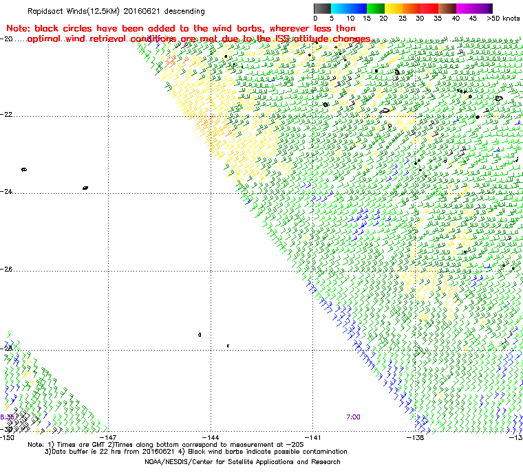Screen dimensions: 523x473
Task: Click the -20 latitude axis label
Action: tap(6, 38)
